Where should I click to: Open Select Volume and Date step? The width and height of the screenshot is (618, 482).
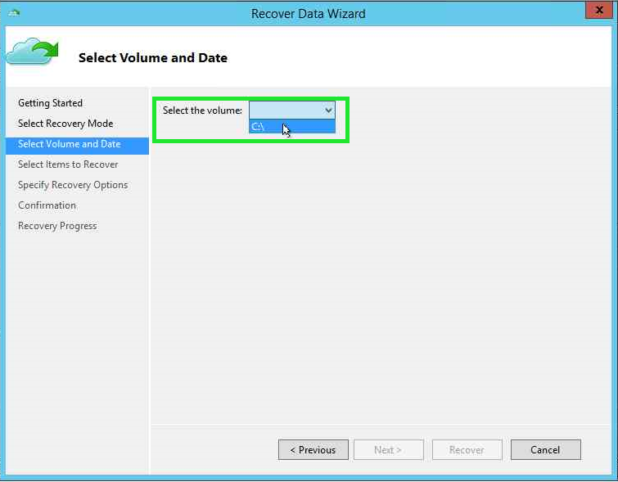pyautogui.click(x=77, y=144)
